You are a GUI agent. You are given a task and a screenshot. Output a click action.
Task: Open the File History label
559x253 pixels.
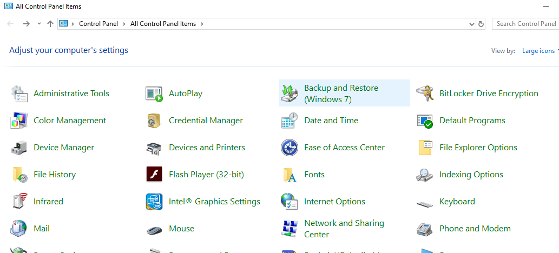(x=55, y=175)
